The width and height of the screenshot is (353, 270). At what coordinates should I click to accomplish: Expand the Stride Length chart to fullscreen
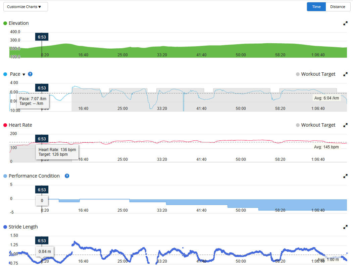pyautogui.click(x=345, y=227)
